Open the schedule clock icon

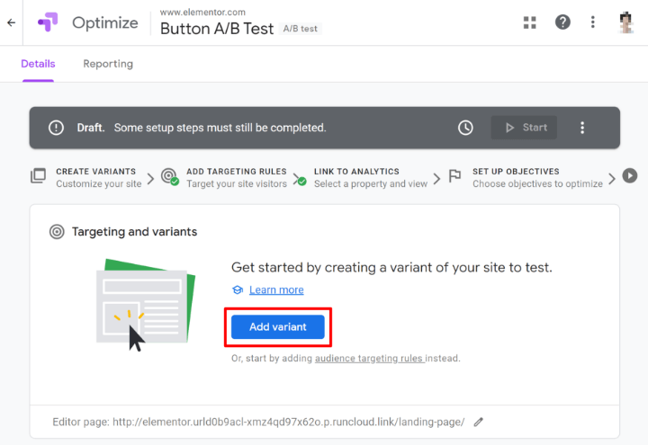(x=465, y=128)
